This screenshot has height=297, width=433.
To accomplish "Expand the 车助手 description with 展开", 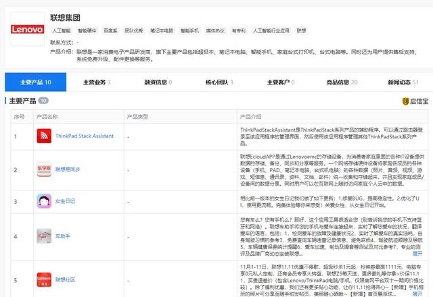I will point(417,254).
